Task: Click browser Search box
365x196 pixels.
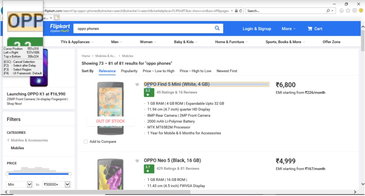Action: point(286,11)
